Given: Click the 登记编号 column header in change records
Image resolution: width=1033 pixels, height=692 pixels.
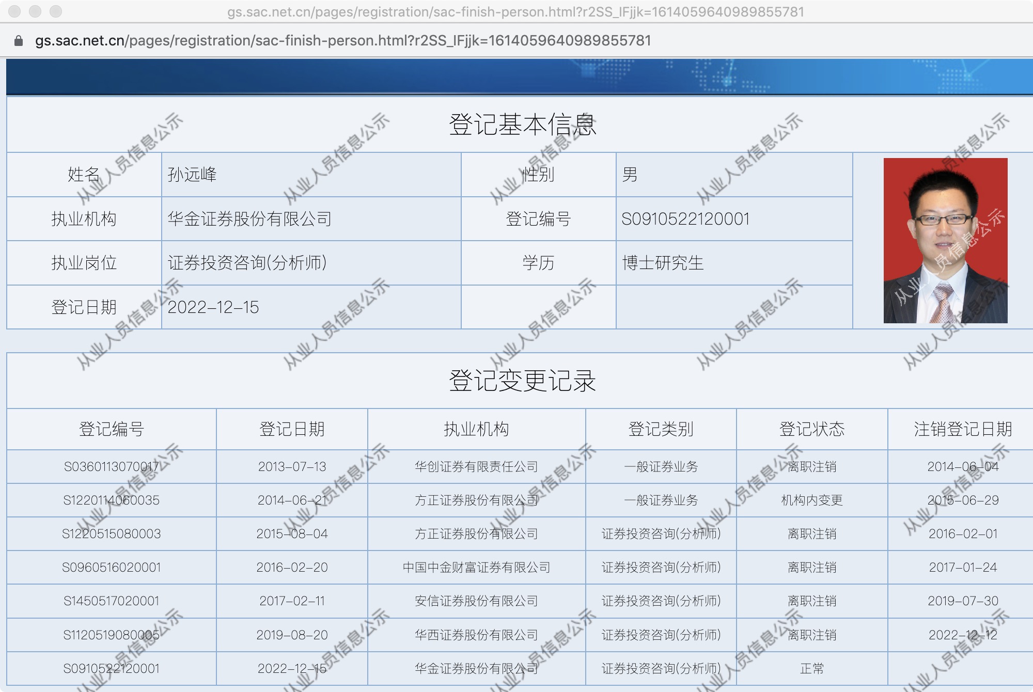Looking at the screenshot, I should pyautogui.click(x=111, y=429).
